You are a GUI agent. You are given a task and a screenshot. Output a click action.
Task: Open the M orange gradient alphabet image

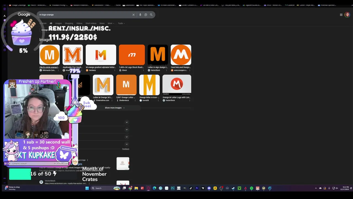tap(101, 55)
